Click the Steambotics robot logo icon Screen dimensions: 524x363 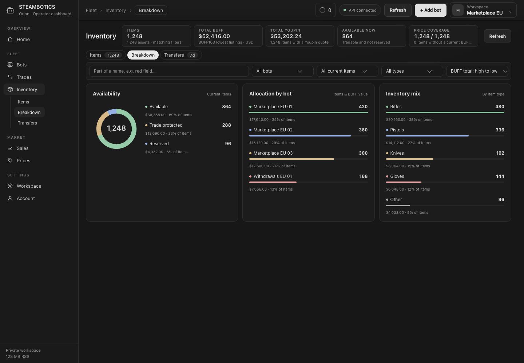(x=10, y=10)
